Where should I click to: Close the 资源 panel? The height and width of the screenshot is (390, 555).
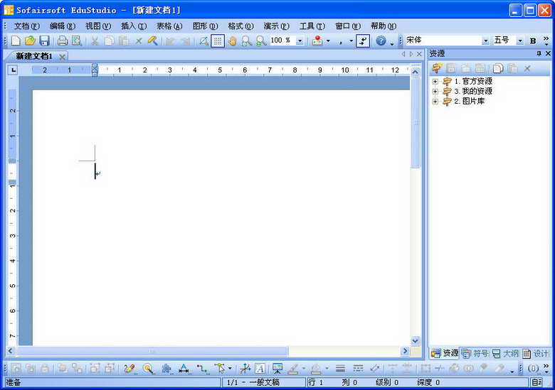click(x=548, y=53)
